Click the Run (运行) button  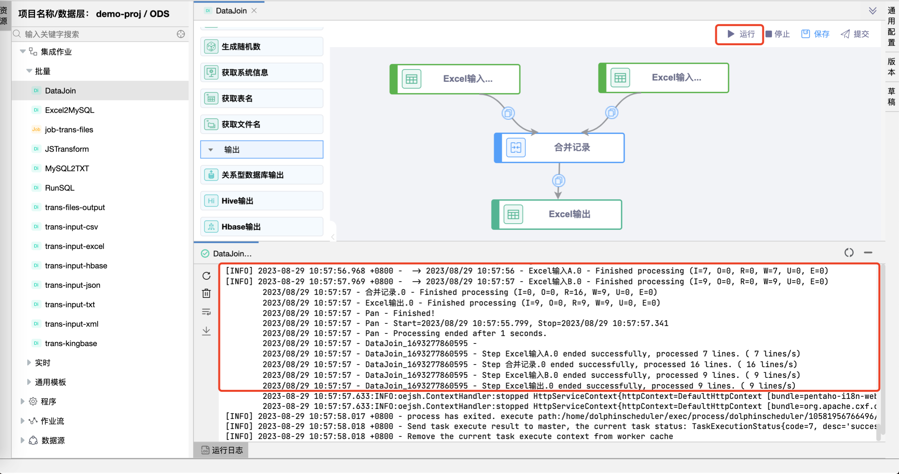(x=740, y=34)
